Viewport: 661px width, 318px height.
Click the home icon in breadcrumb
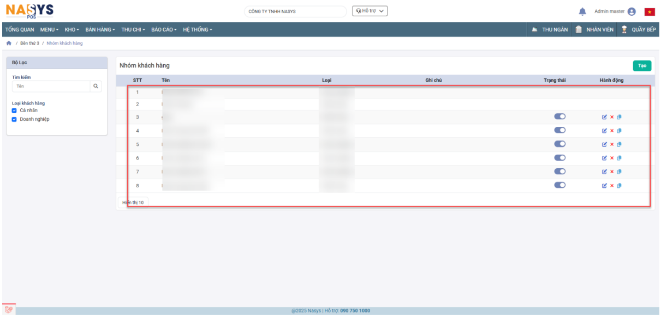(8, 43)
